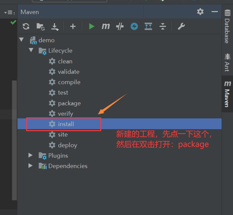This screenshot has height=215, width=233.
Task: Select the Lifecycle folder row
Action: 119,51
